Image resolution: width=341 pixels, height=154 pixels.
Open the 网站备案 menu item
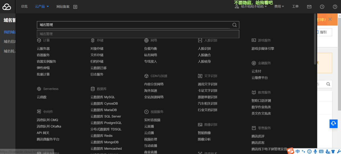[63, 7]
